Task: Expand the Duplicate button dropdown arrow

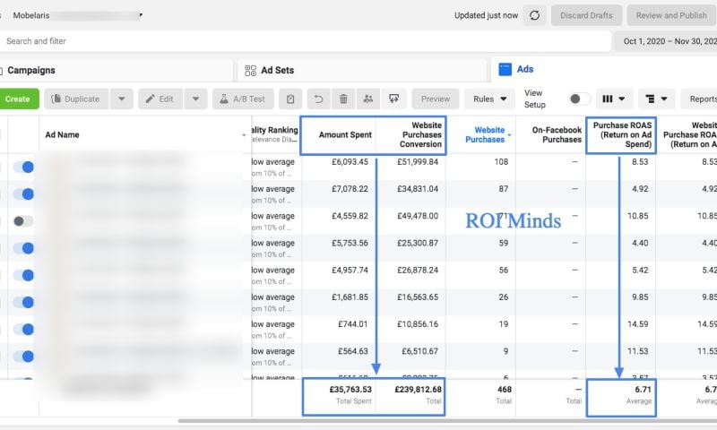Action: (122, 99)
